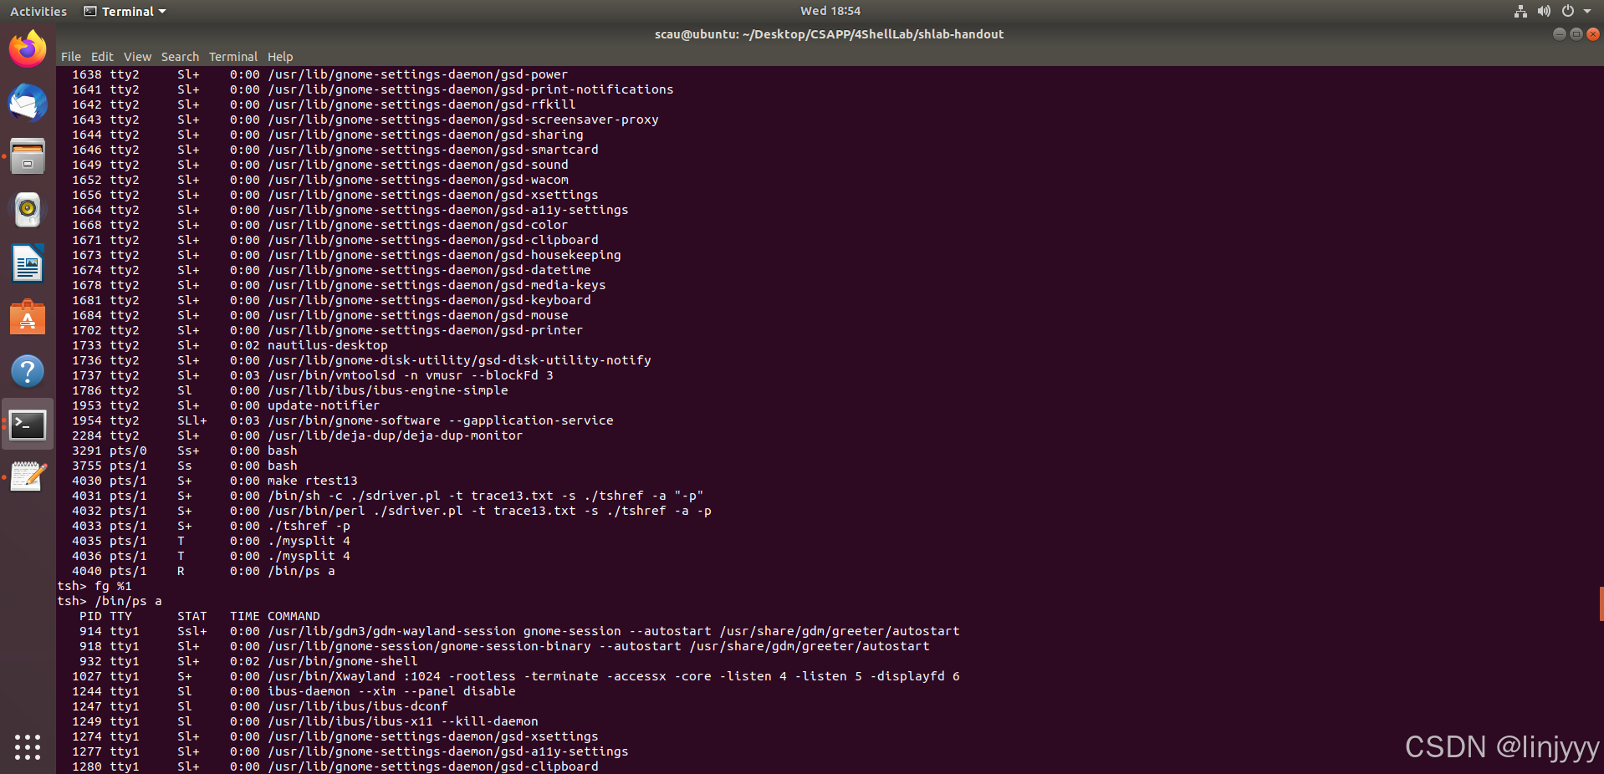Click the Xwayland process row
This screenshot has width=1604, height=774.
pyautogui.click(x=516, y=676)
